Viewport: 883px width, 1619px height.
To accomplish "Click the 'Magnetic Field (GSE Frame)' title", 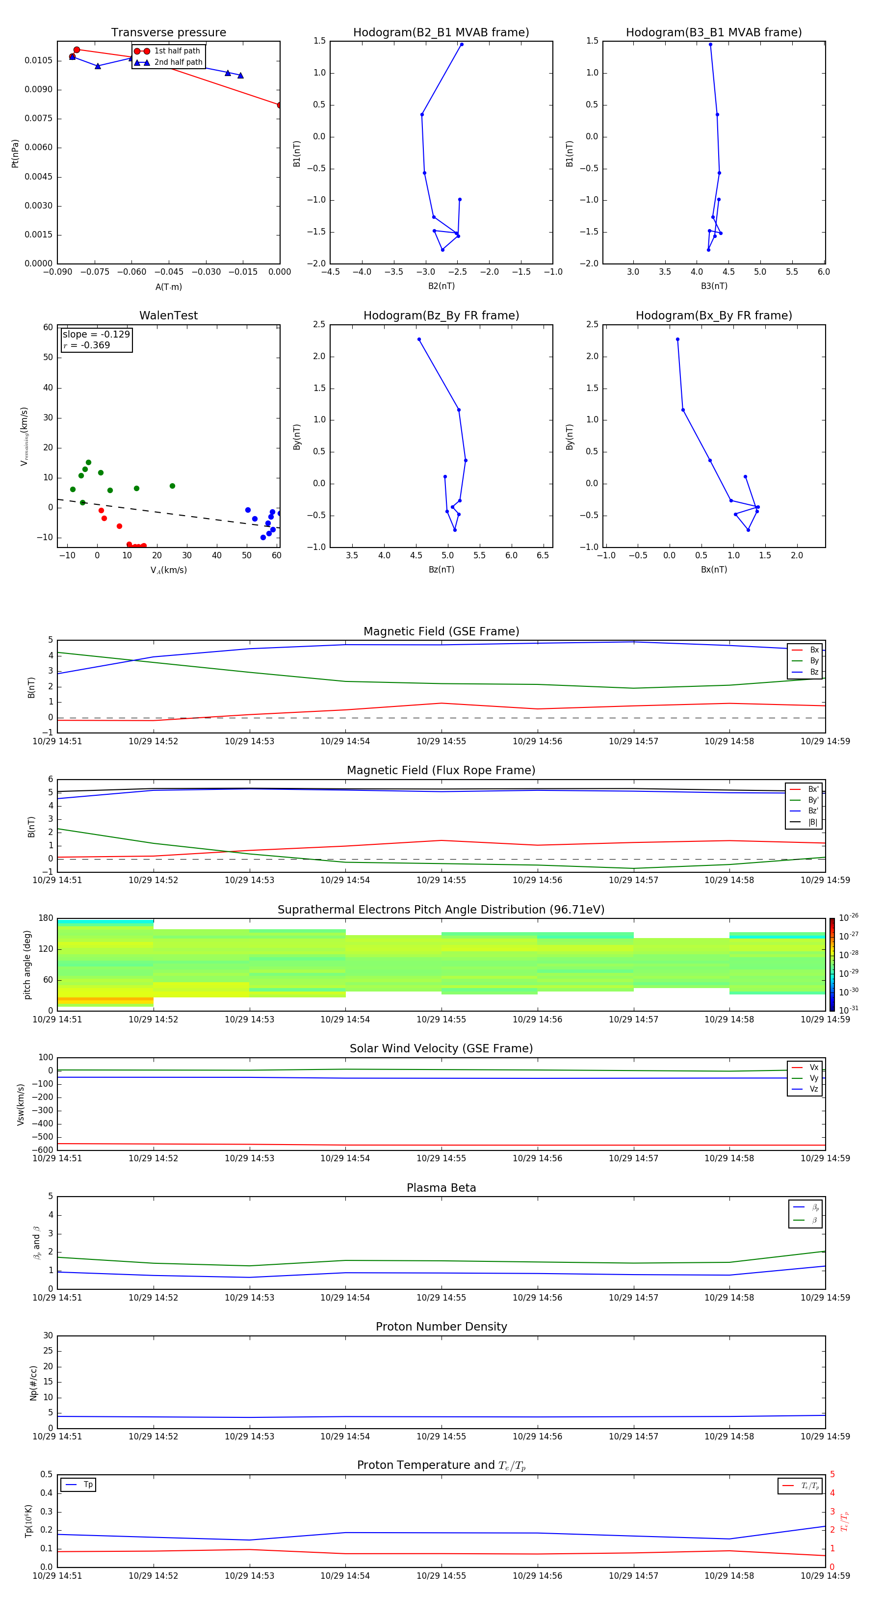I will coord(441,631).
